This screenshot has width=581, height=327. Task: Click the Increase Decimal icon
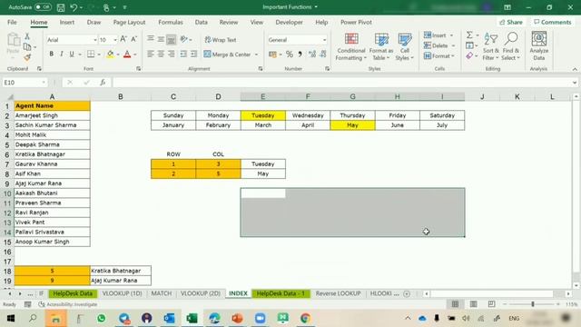coord(312,54)
